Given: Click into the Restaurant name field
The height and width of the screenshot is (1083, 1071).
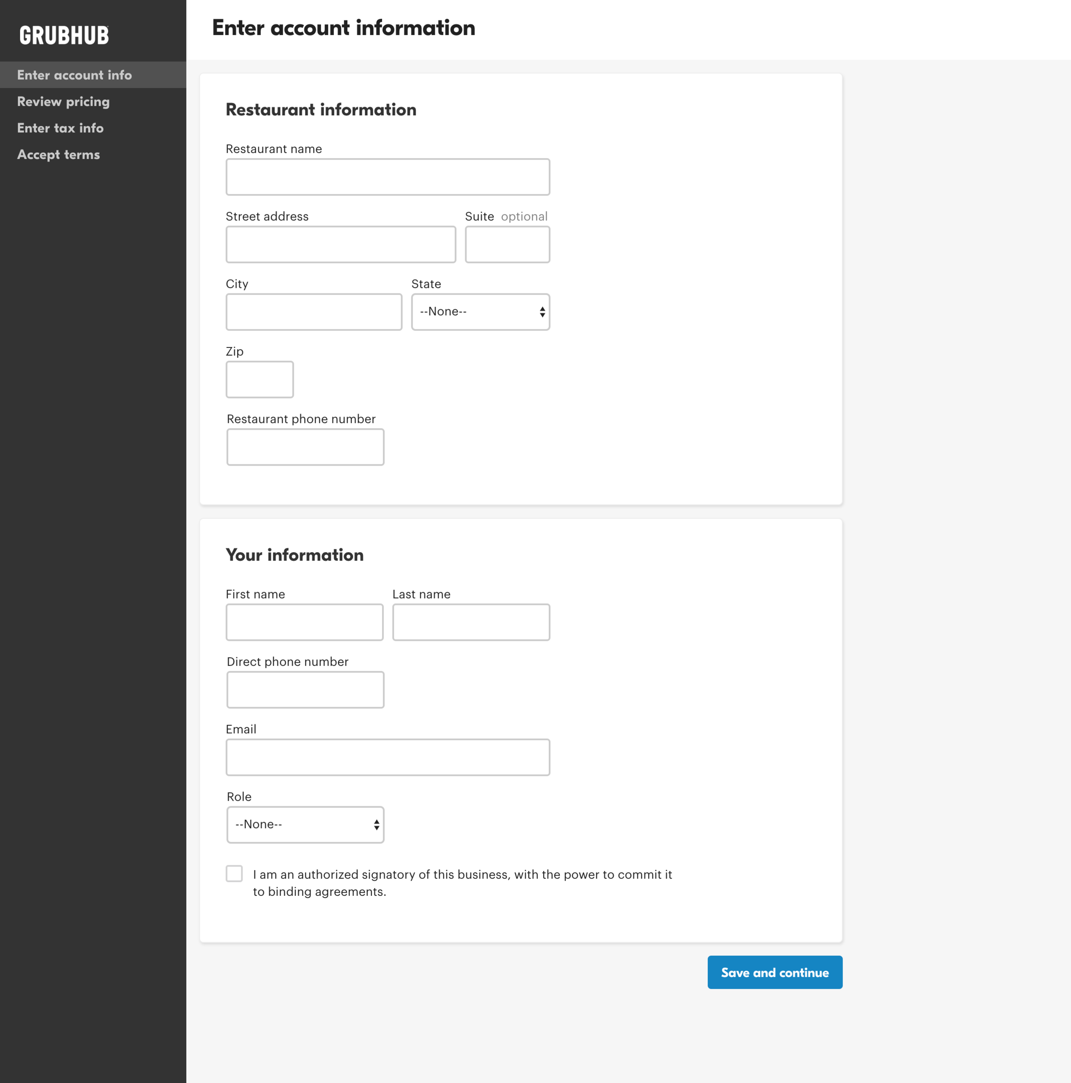Looking at the screenshot, I should point(387,177).
